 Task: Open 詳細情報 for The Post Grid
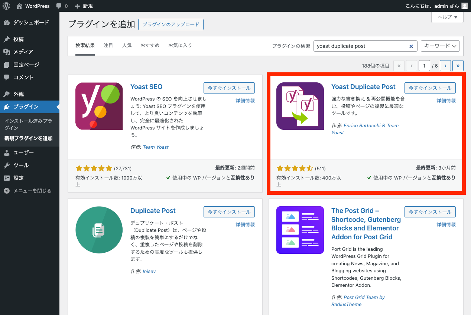[x=446, y=224]
